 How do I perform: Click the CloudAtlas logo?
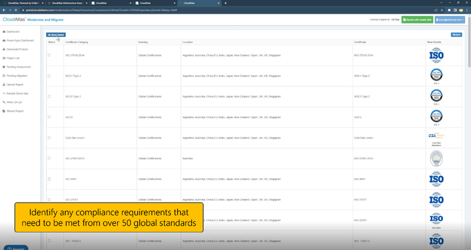pos(14,20)
